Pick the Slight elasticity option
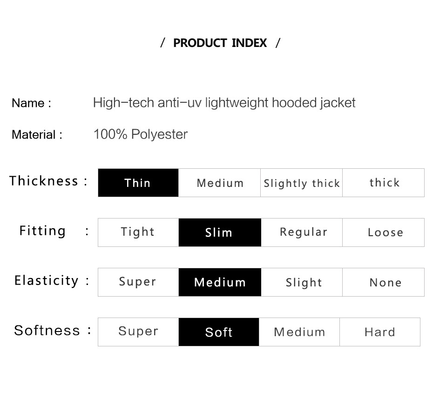 (x=302, y=282)
